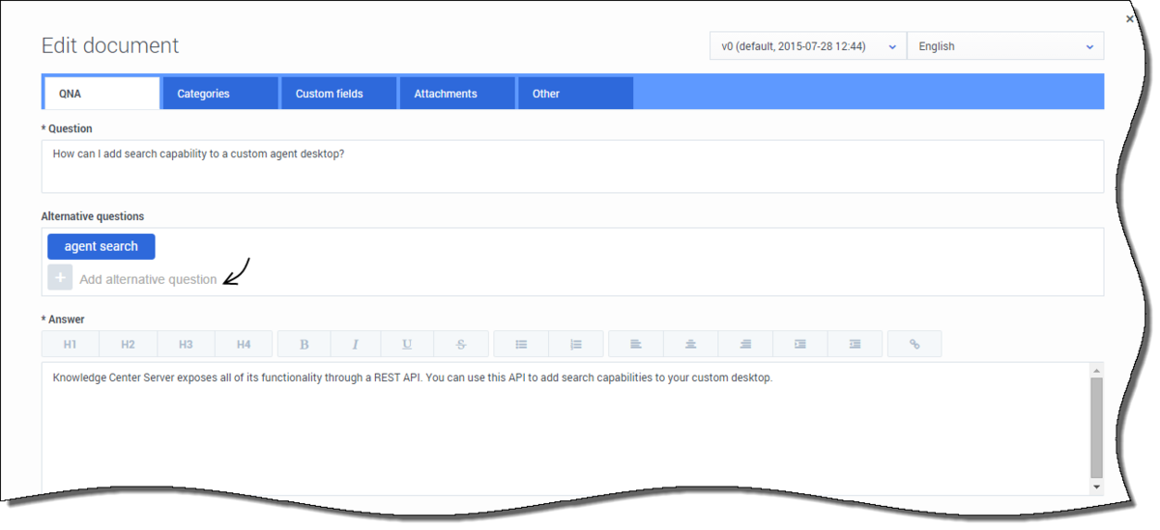Click the plus icon to add alternative question

coord(60,278)
